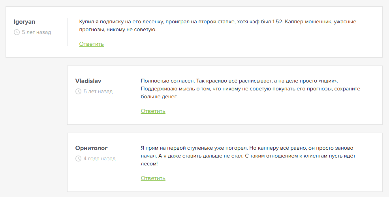This screenshot has width=389, height=197.
Task: Click the Орнитолог author name
Action: [x=91, y=148]
